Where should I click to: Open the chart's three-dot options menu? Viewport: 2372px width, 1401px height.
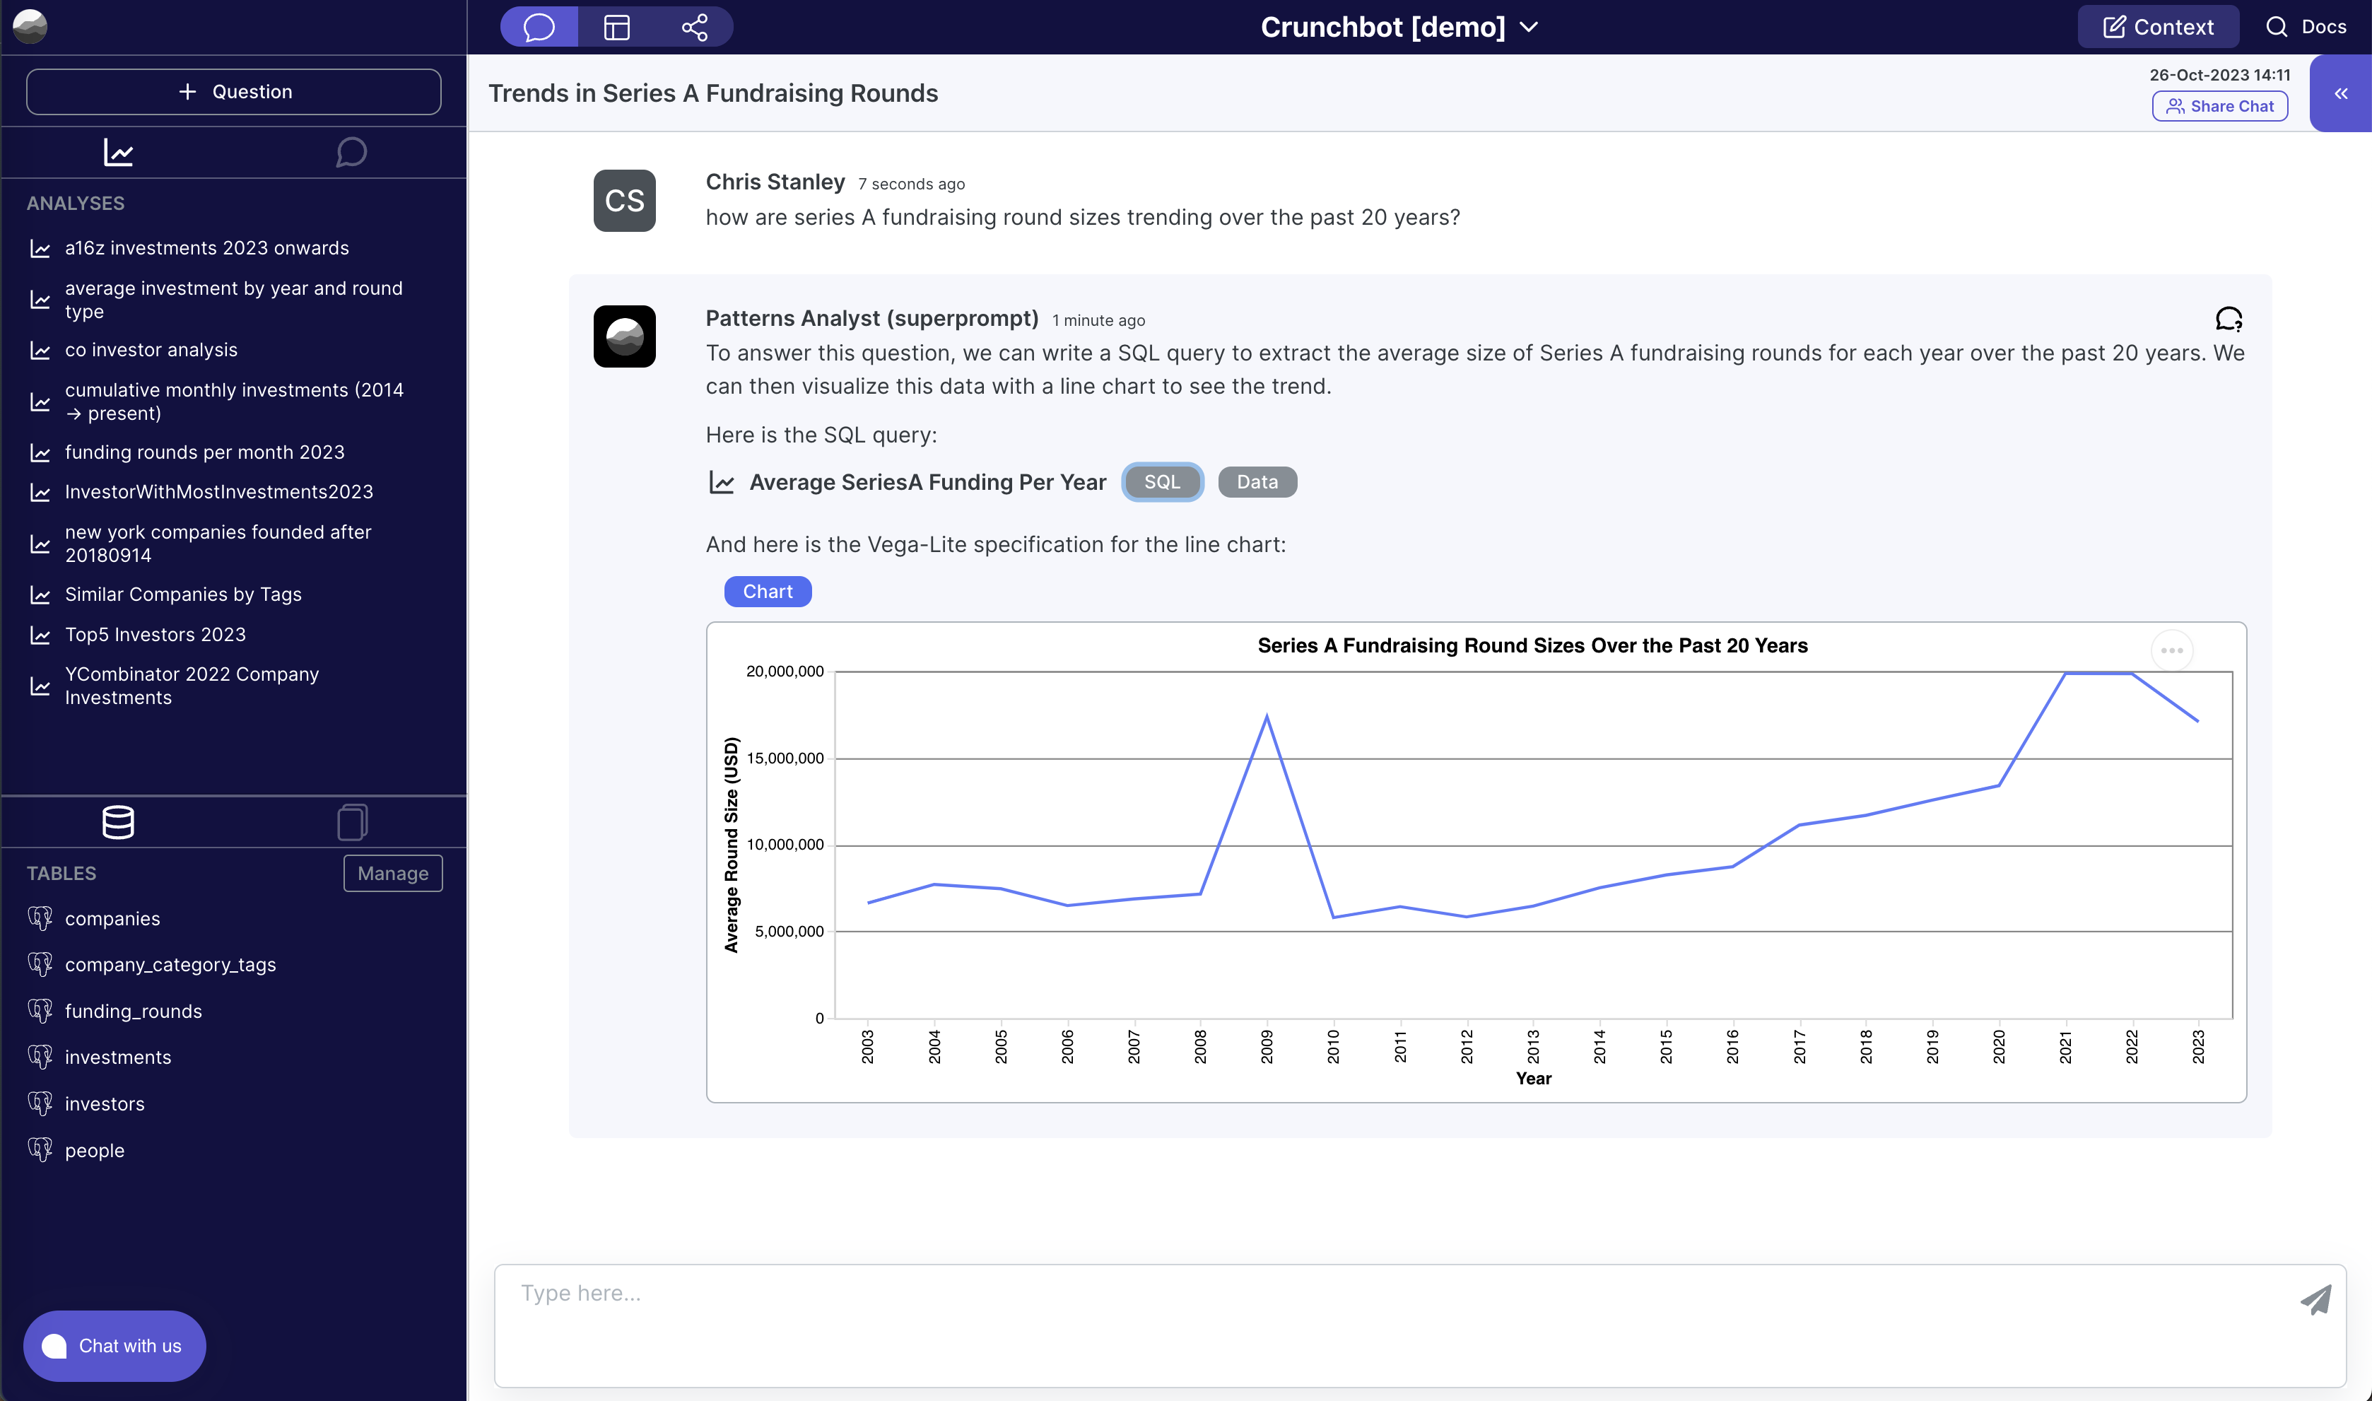2172,650
